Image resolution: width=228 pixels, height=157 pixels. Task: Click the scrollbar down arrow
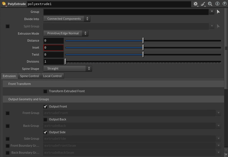(226, 154)
